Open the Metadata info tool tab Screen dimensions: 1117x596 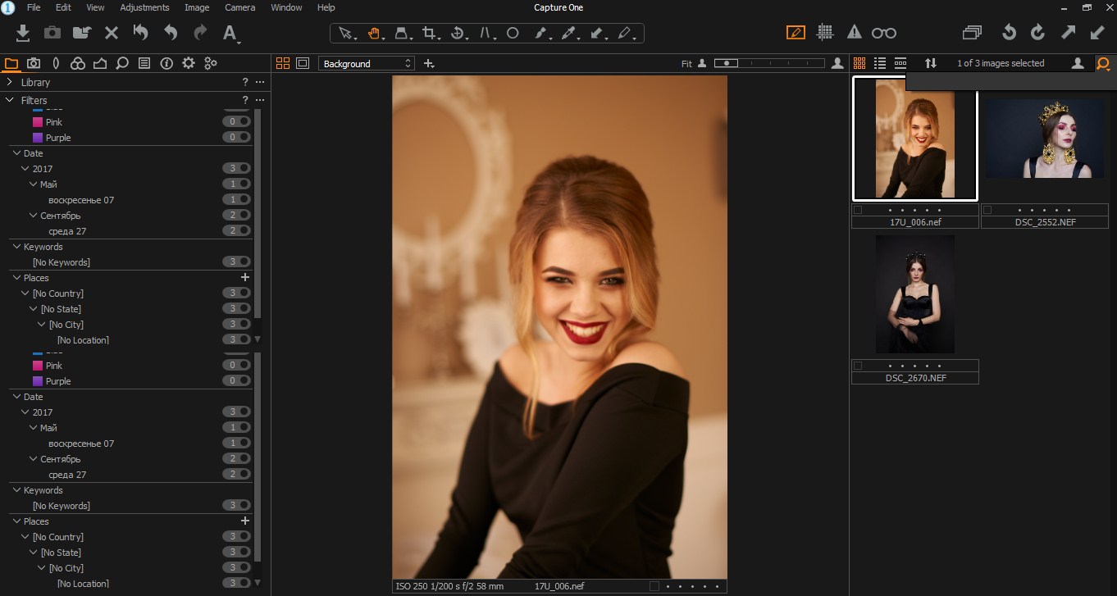(x=166, y=63)
